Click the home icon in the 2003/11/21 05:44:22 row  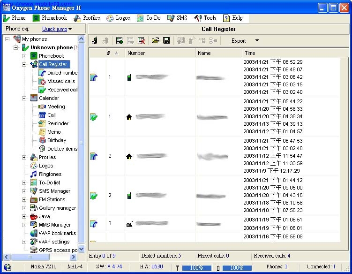pos(129,117)
